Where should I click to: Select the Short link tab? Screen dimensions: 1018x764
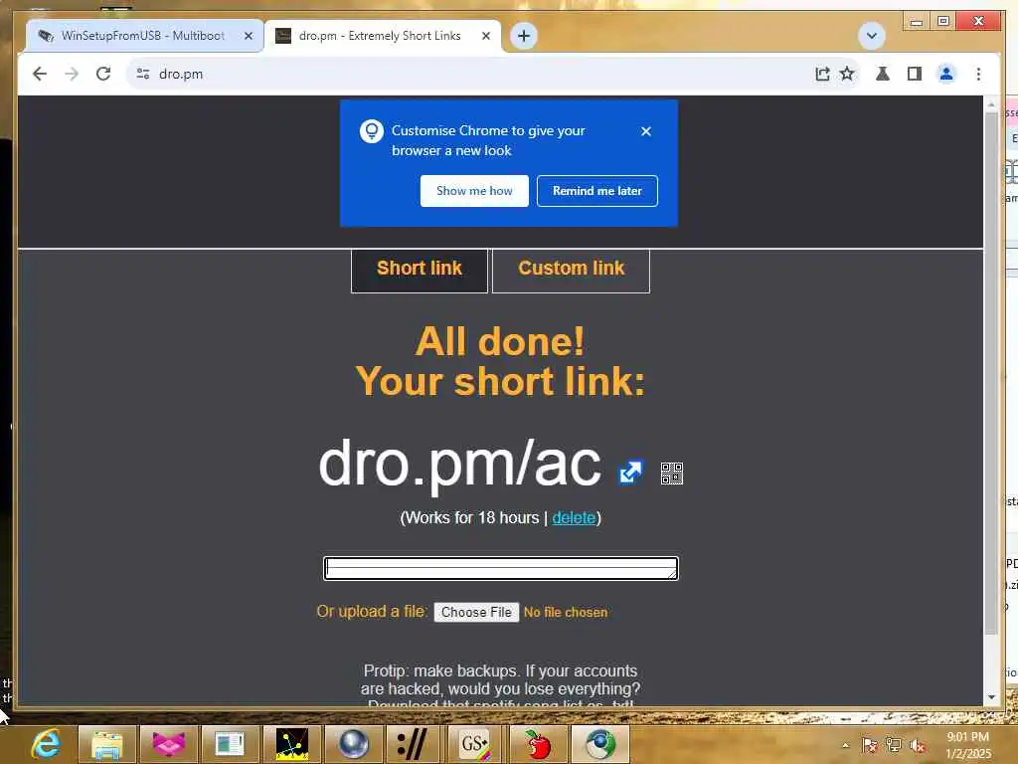coord(420,270)
